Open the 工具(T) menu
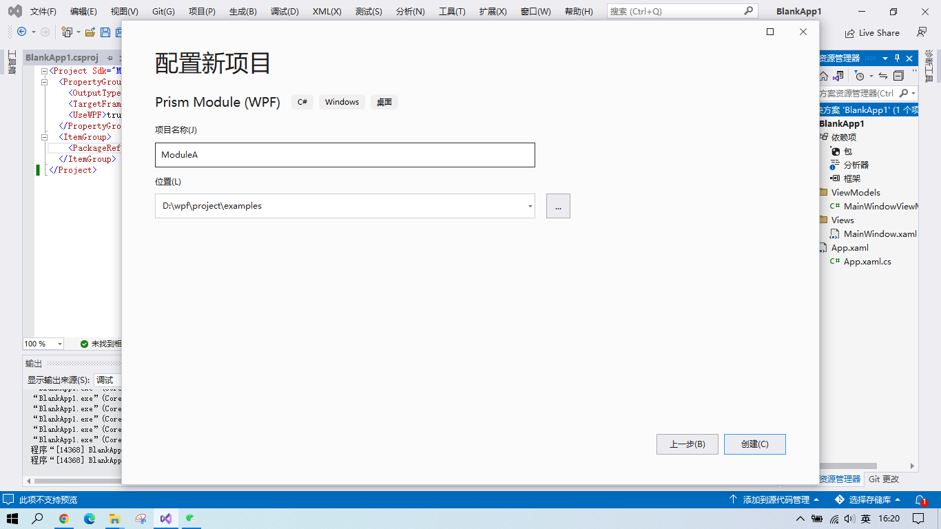The width and height of the screenshot is (941, 529). coord(452,12)
